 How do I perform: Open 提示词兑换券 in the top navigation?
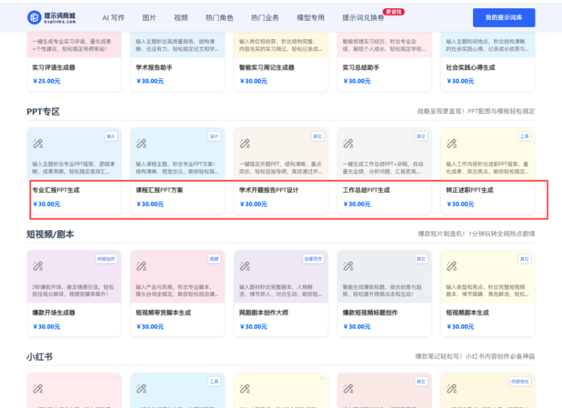click(363, 18)
